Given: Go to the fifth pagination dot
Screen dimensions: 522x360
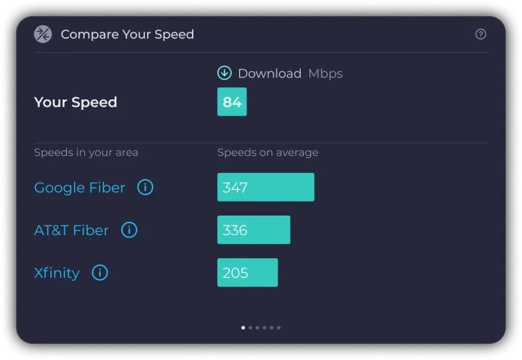Looking at the screenshot, I should [x=271, y=328].
